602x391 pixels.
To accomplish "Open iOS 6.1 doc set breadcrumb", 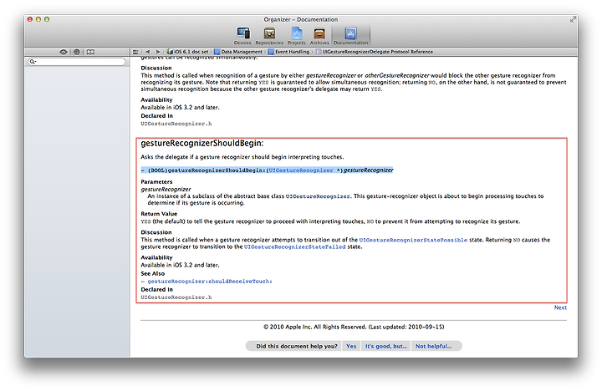I will click(188, 52).
